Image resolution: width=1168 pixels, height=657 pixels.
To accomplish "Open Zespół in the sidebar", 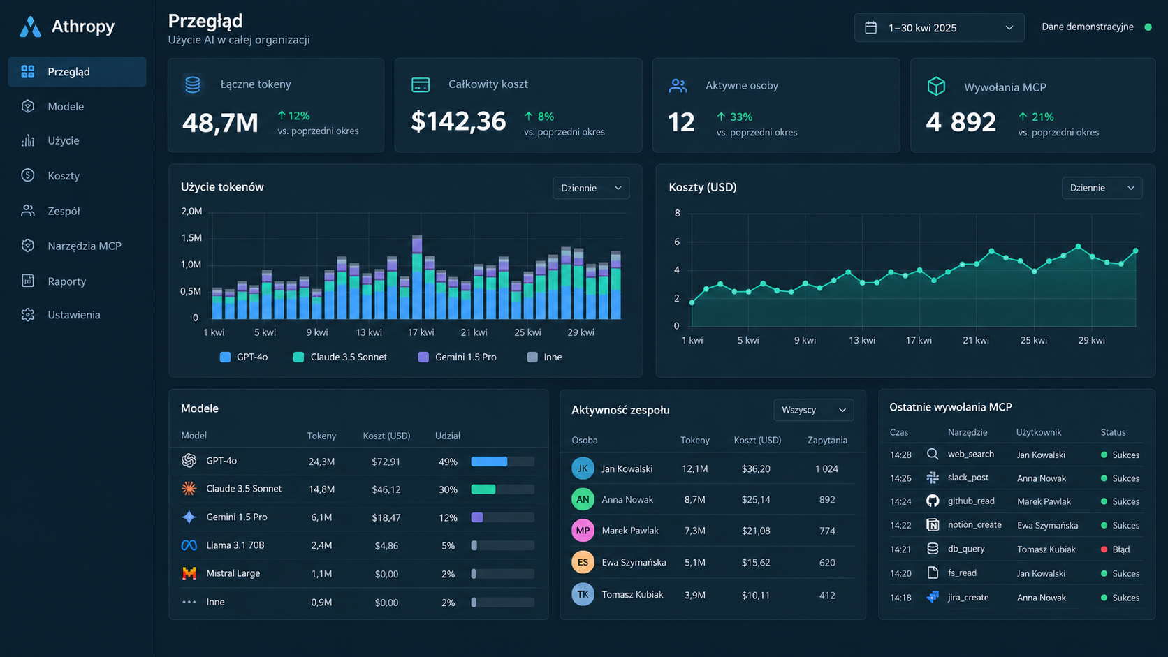I will click(x=77, y=210).
